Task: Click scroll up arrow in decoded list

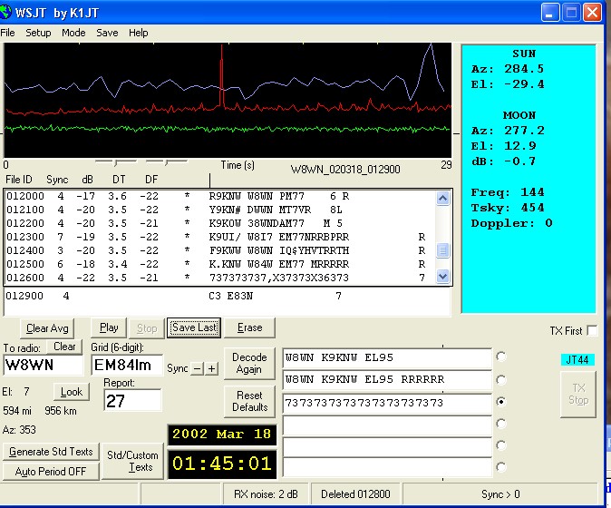Action: [442, 199]
